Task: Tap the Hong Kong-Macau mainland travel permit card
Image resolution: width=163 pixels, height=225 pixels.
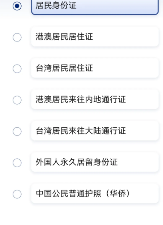Action: (x=95, y=99)
